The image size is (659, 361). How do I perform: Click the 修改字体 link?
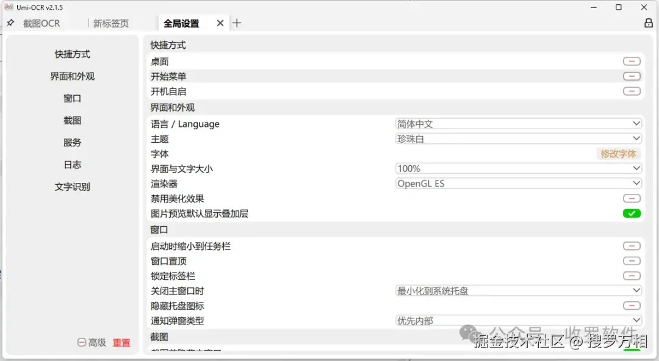pos(618,154)
